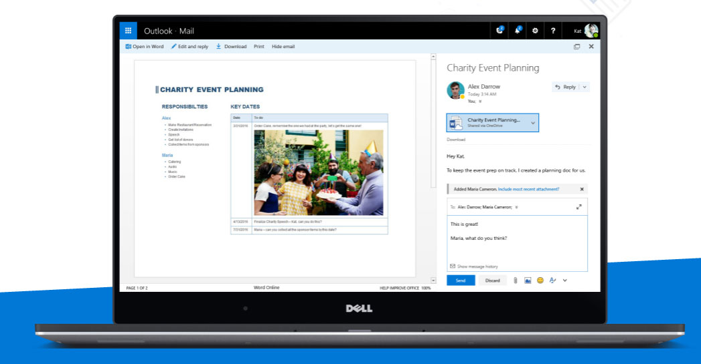
Task: Click Word Online label in status bar
Action: (x=266, y=288)
